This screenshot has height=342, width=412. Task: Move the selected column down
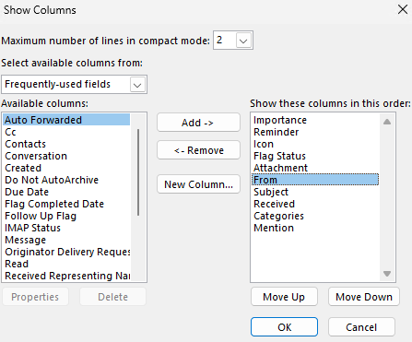[364, 297]
